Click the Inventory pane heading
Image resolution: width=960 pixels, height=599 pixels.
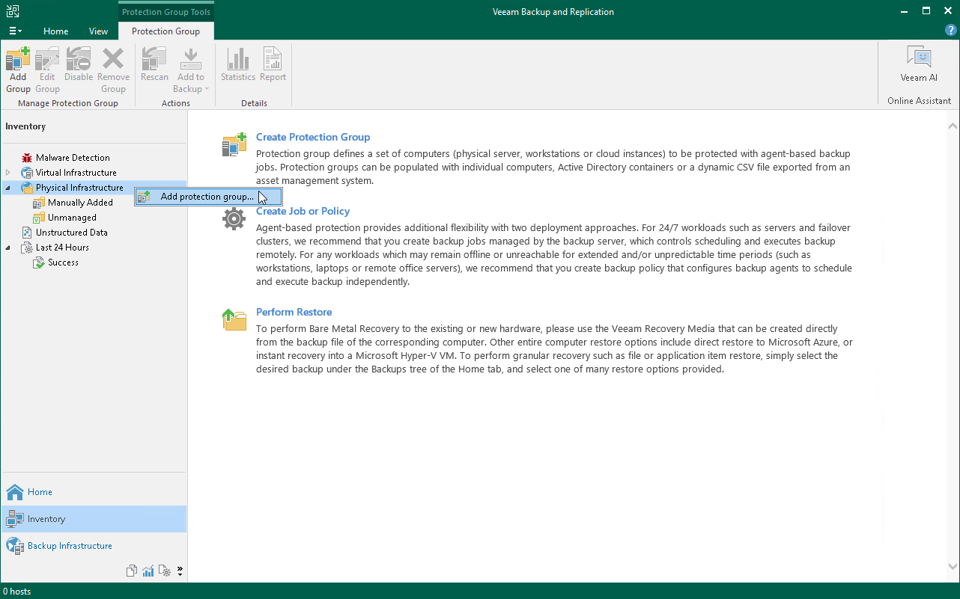point(25,126)
